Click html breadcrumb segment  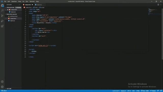tap(35, 7)
